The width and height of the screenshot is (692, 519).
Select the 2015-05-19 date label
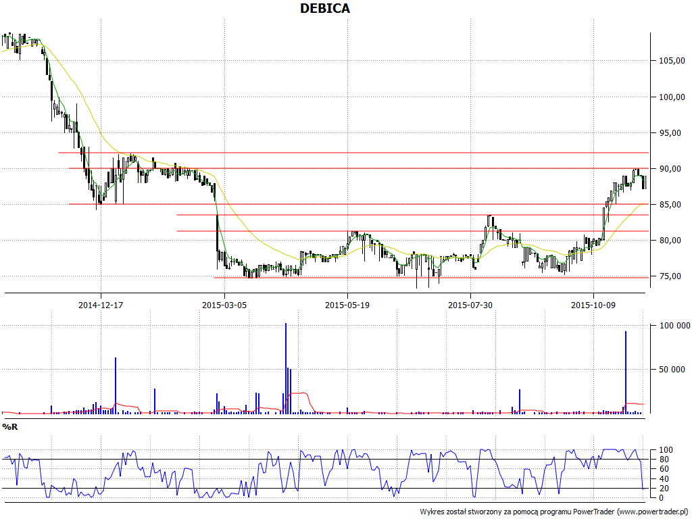point(347,305)
